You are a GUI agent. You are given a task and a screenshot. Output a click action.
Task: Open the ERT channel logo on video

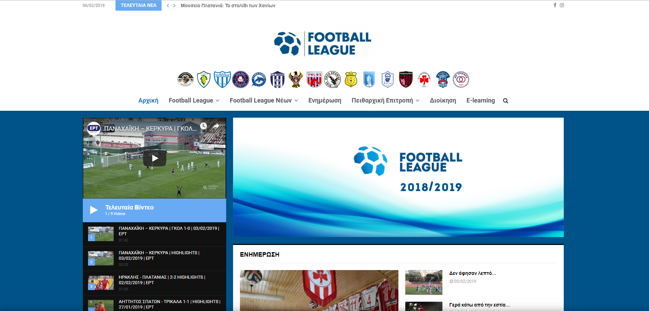click(93, 128)
